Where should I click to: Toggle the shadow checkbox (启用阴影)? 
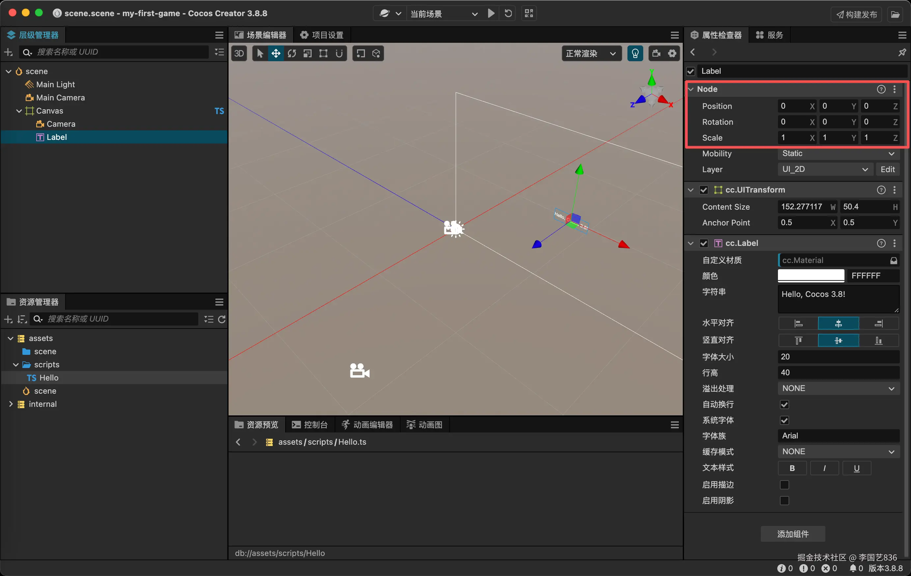[x=784, y=500]
